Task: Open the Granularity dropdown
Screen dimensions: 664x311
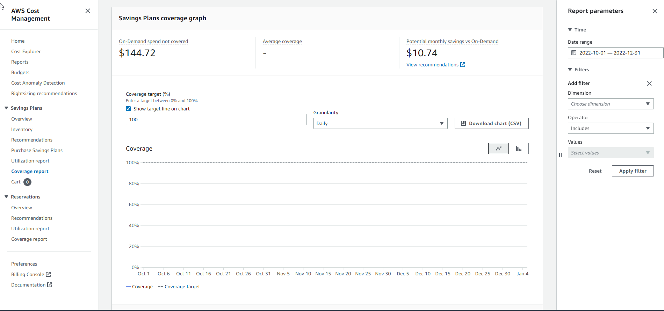Action: [x=380, y=123]
